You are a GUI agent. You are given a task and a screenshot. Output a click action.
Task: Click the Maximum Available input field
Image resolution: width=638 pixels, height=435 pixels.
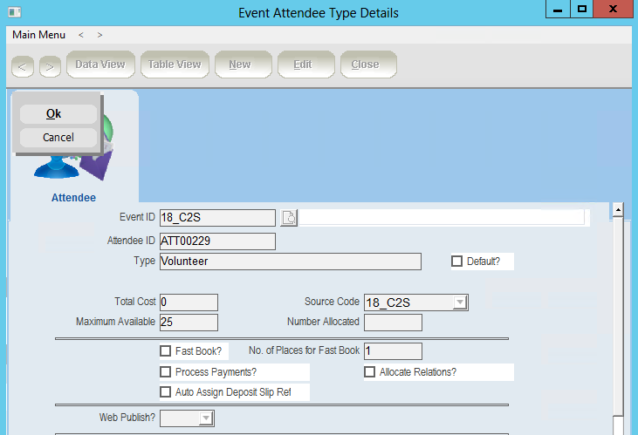pos(189,323)
